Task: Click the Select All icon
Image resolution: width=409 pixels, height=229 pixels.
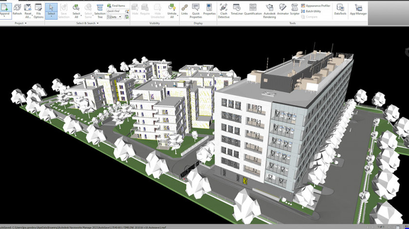Action: [76, 8]
